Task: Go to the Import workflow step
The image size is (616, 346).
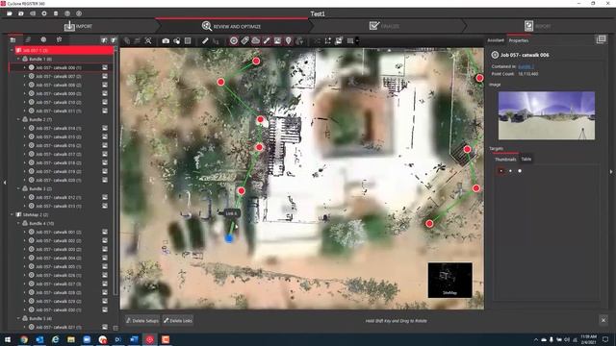Action: click(x=78, y=26)
